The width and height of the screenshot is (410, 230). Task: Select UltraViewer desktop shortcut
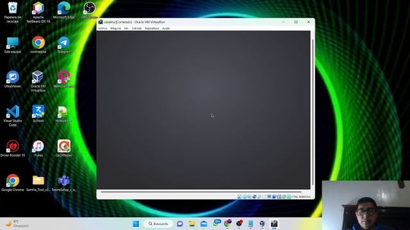coord(12,79)
